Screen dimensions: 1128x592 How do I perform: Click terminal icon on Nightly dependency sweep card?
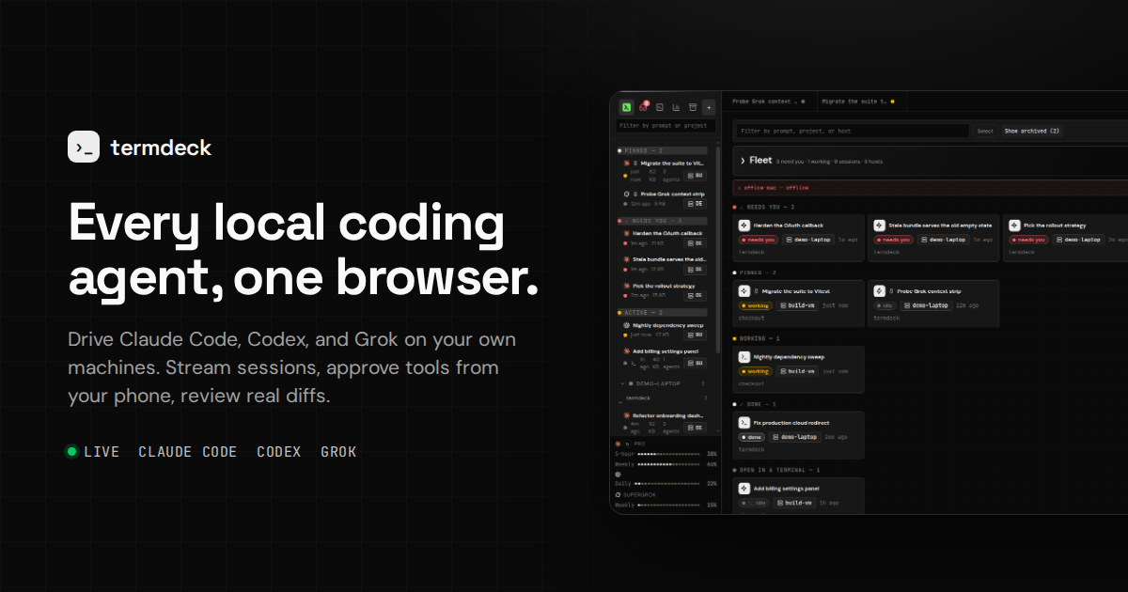pos(744,357)
